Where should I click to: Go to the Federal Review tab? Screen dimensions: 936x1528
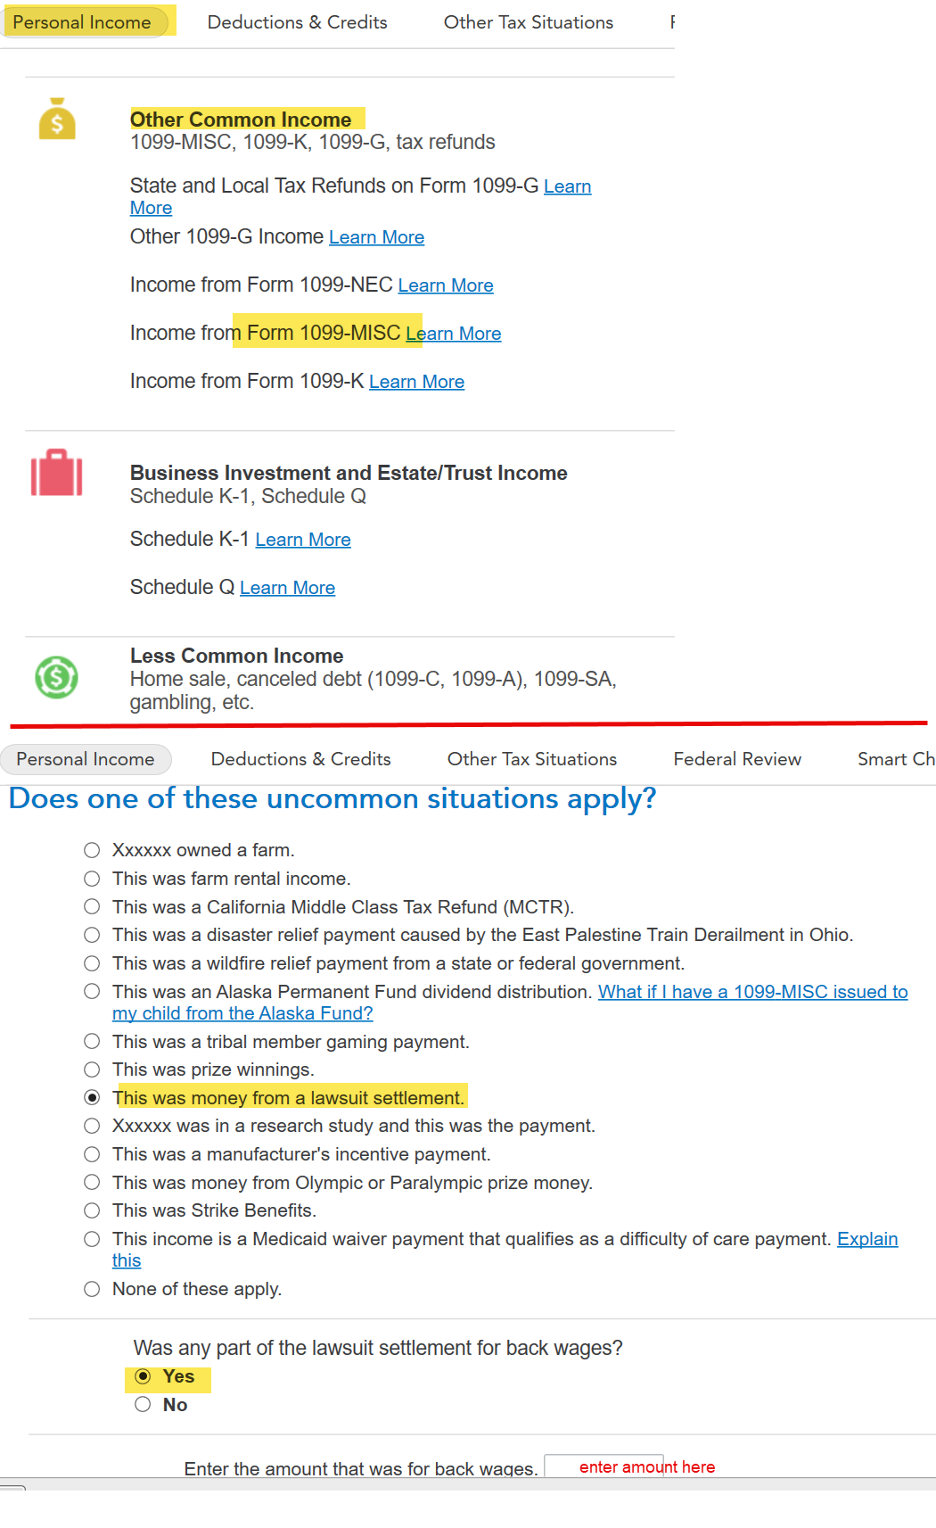(737, 759)
